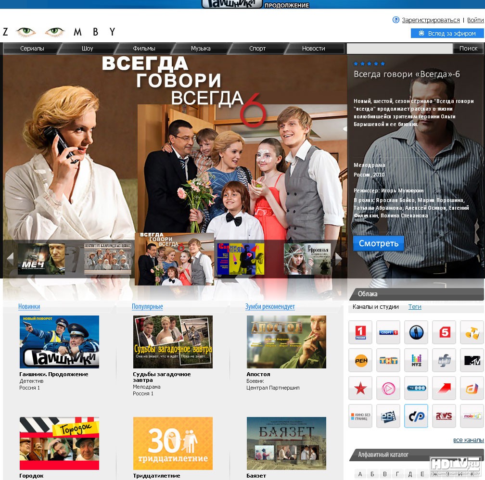This screenshot has height=480, width=485.
Task: Open the Популярные link
Action: [x=147, y=306]
